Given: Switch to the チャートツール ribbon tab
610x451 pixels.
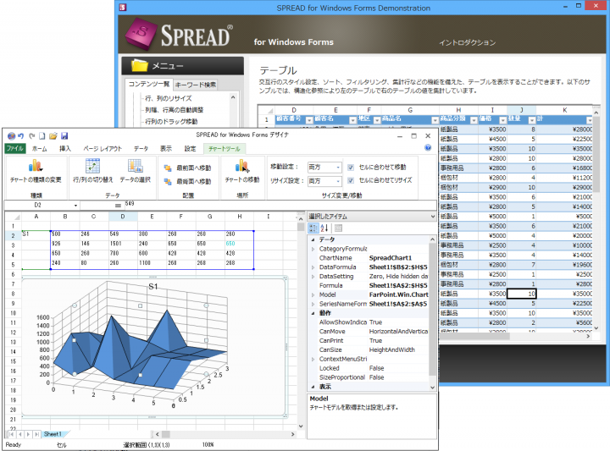Looking at the screenshot, I should [224, 148].
